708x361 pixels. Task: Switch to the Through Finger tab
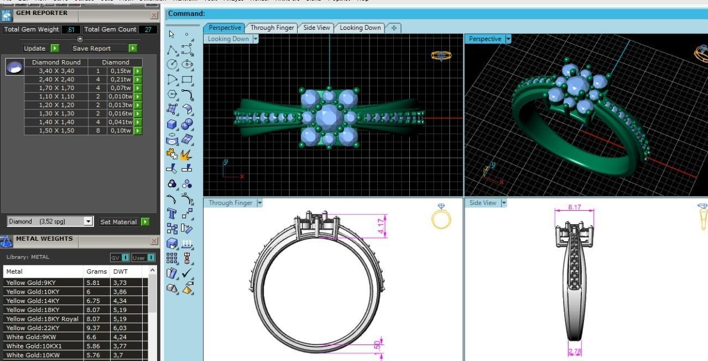point(272,28)
